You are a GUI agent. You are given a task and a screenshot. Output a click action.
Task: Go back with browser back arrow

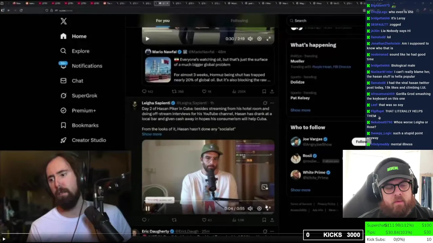(9, 10)
